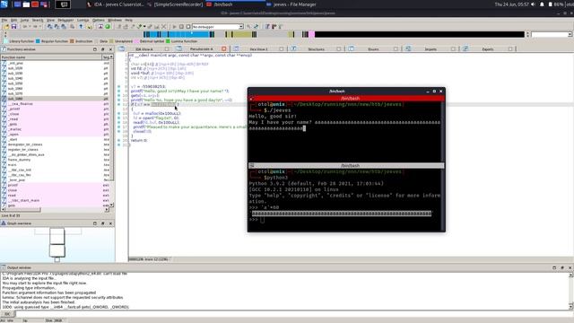Click the green circle toolbar icon
This screenshot has width=574, height=323.
pyautogui.click(x=108, y=27)
